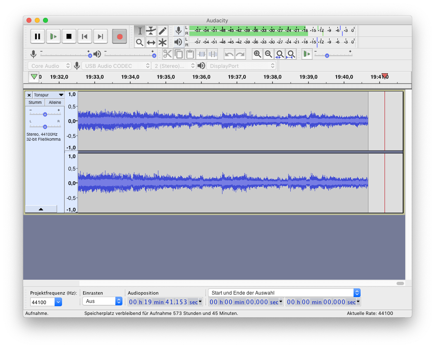
Task: Pause the recording
Action: (38, 36)
